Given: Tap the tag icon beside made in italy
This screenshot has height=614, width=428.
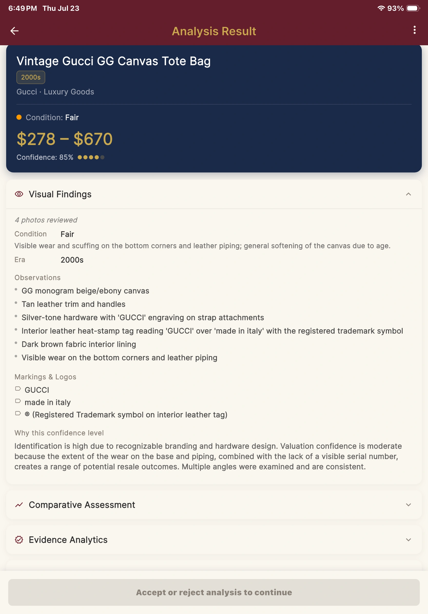Looking at the screenshot, I should pyautogui.click(x=18, y=401).
